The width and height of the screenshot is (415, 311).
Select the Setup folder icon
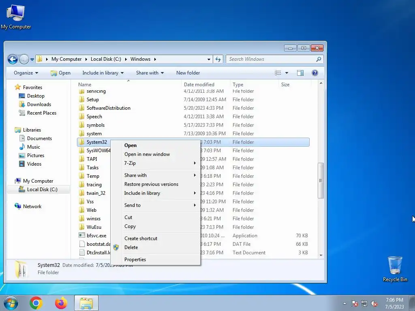[82, 100]
